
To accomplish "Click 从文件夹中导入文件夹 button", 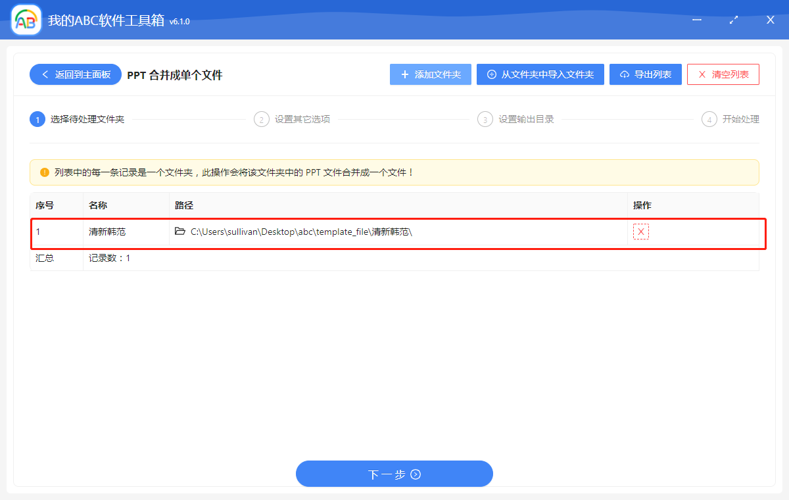I will (x=540, y=74).
